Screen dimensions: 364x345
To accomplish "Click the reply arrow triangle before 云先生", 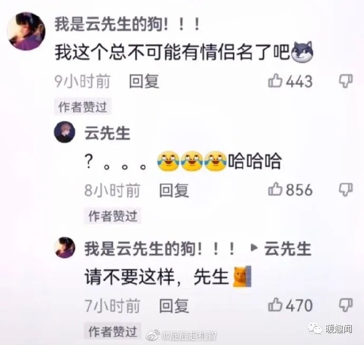I will pyautogui.click(x=254, y=248).
